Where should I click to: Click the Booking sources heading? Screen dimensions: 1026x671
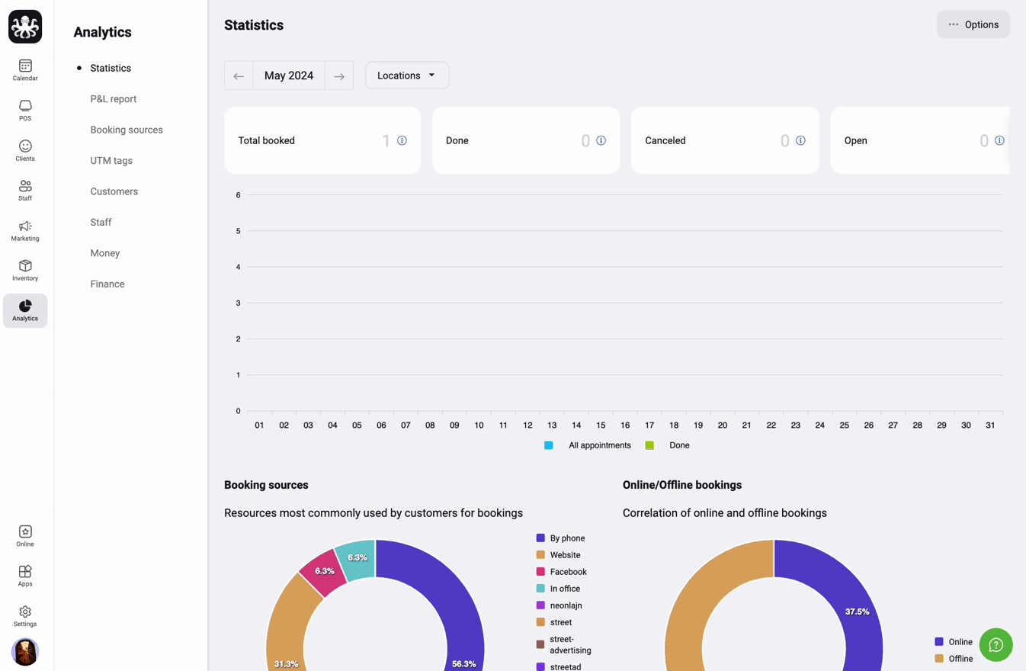[x=266, y=485]
